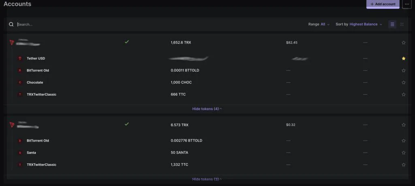
Task: Open the Range All dropdown
Action: click(x=319, y=24)
